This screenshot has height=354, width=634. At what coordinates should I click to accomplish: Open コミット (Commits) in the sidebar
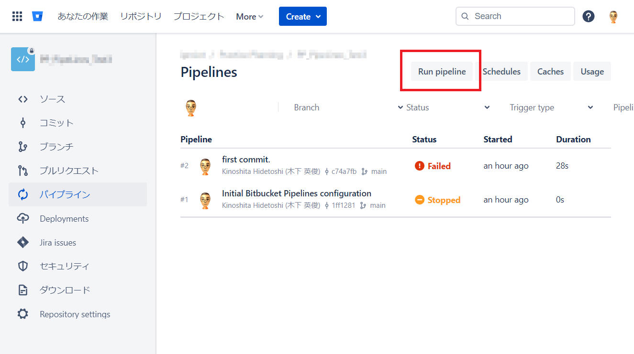(56, 123)
